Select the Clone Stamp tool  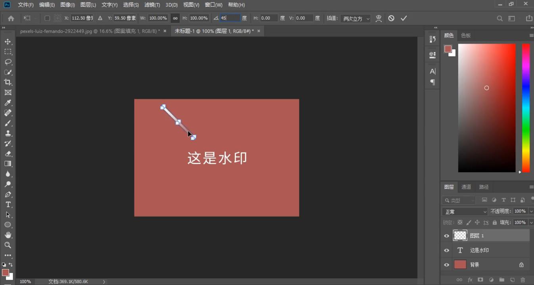pyautogui.click(x=8, y=133)
